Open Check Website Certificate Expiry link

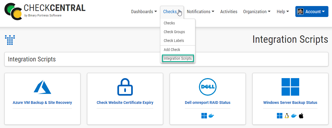[125, 103]
